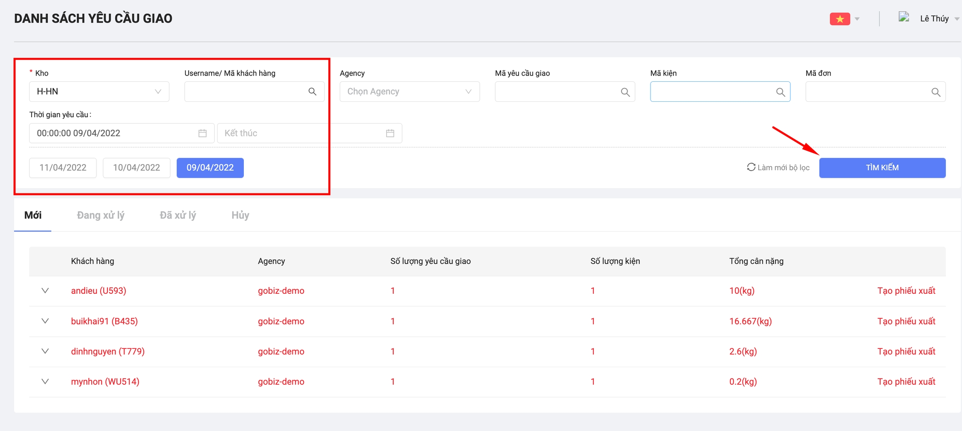Click search icon in Mã đơn field
The height and width of the screenshot is (431, 962).
point(936,92)
